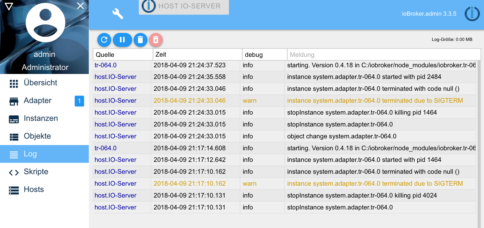Image resolution: width=484 pixels, height=228 pixels.
Task: Click the ioBroker logo icon at top right
Action: click(x=472, y=14)
